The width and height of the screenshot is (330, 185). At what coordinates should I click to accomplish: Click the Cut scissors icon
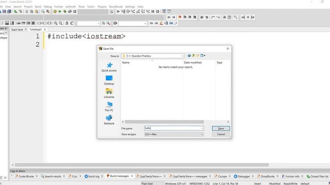pos(27,11)
